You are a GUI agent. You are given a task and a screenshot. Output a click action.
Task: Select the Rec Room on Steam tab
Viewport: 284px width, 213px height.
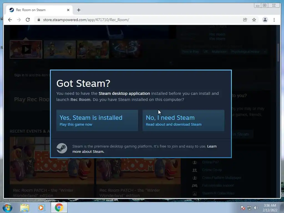point(39,10)
